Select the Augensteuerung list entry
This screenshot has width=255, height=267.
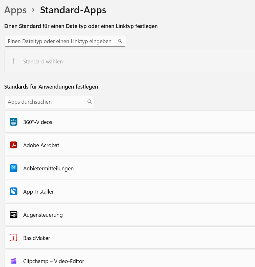tap(129, 215)
